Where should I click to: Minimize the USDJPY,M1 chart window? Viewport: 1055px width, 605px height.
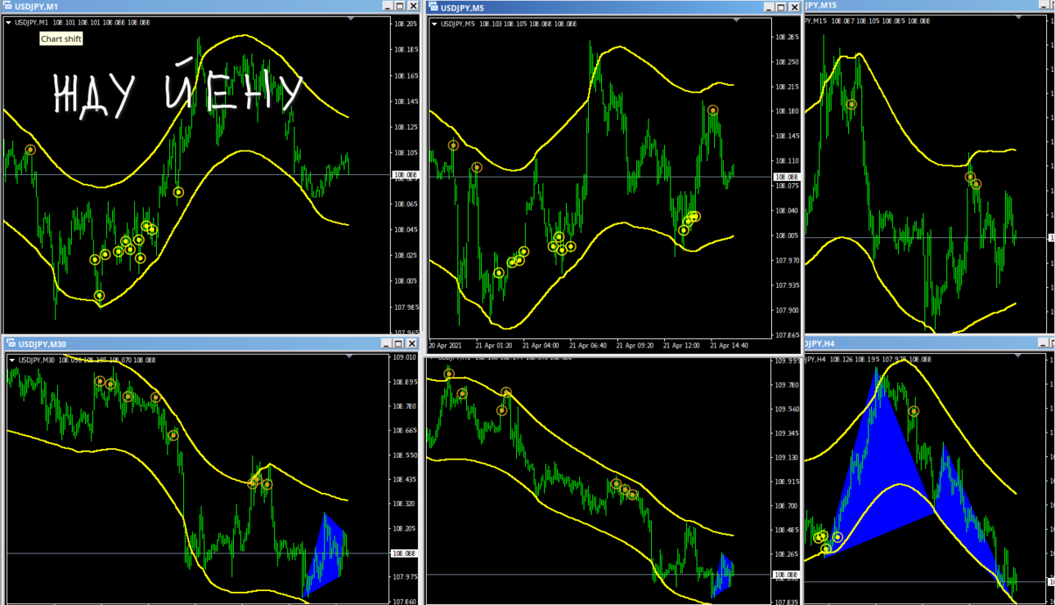pos(387,7)
